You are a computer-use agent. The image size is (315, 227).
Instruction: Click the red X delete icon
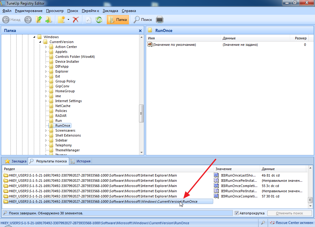point(76,19)
